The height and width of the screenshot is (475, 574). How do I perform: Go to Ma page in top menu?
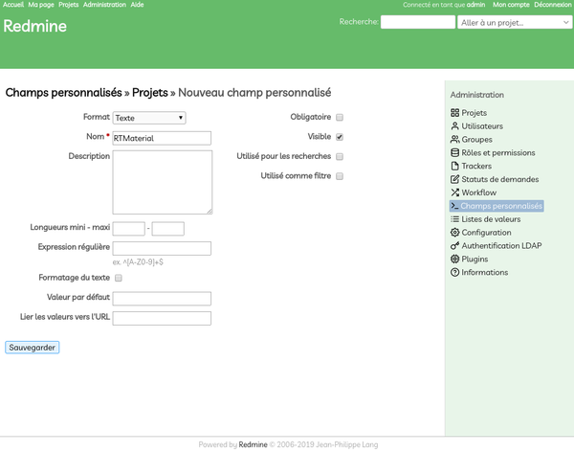pos(41,5)
